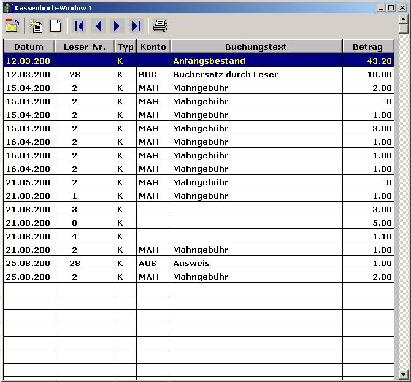Screen dimensions: 411x382
Task: Click the 2.00 amount in 25.08.200 row
Action: (x=368, y=277)
